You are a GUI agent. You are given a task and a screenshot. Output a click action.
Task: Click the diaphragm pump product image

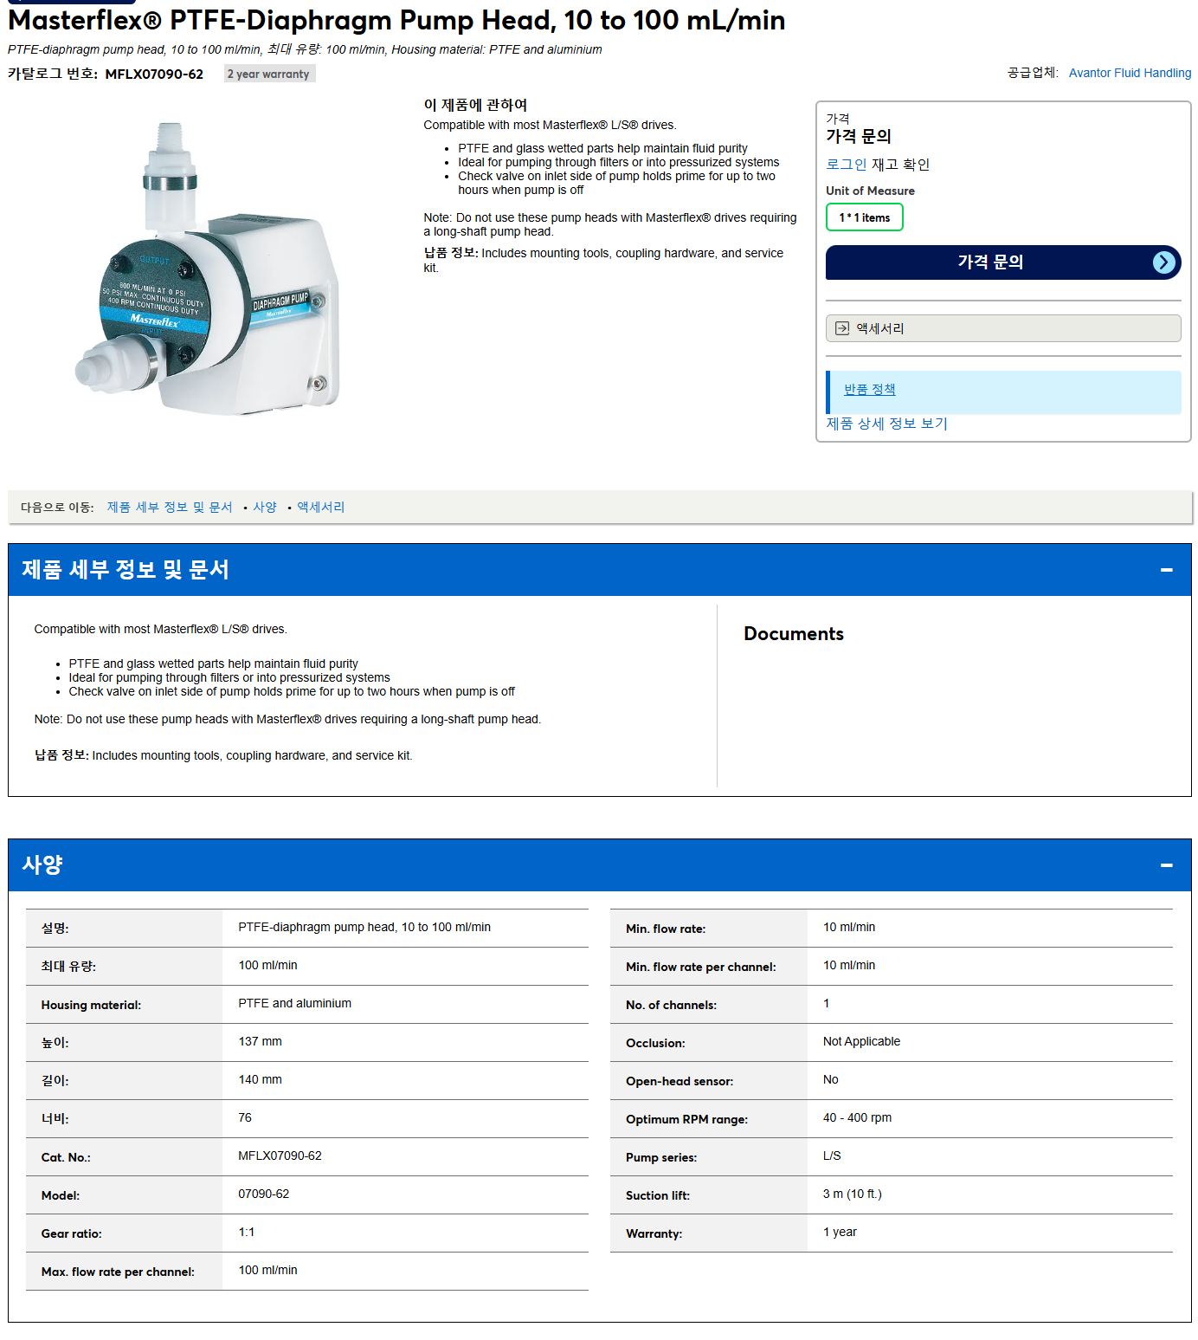pyautogui.click(x=208, y=269)
